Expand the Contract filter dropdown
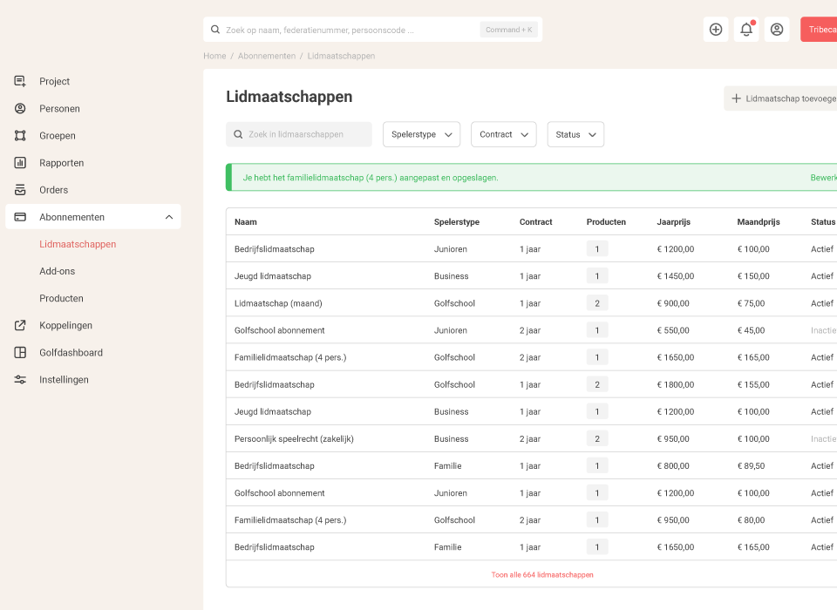Viewport: 837px width, 610px height. 504,134
